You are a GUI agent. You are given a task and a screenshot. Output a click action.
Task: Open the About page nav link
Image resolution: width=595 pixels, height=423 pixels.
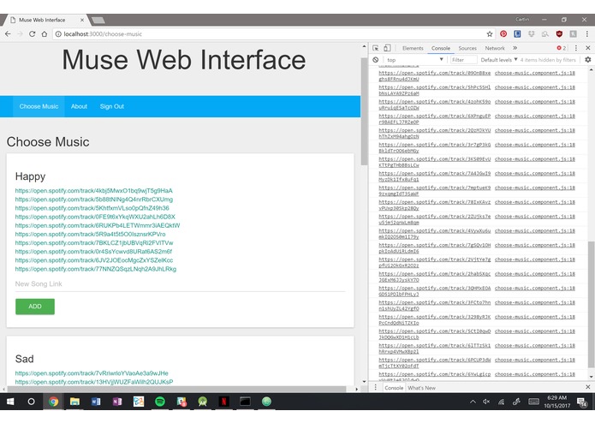pos(79,106)
